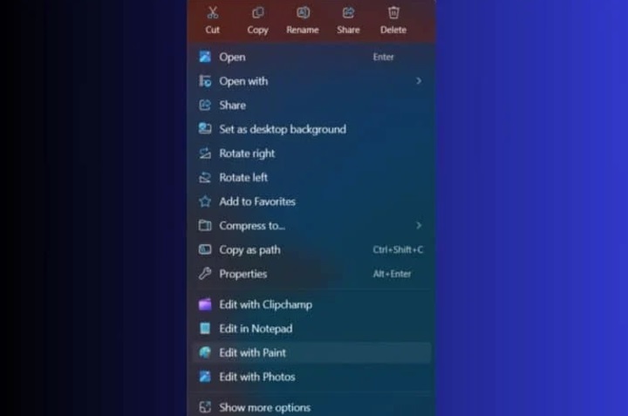Open file Properties

[x=242, y=274]
